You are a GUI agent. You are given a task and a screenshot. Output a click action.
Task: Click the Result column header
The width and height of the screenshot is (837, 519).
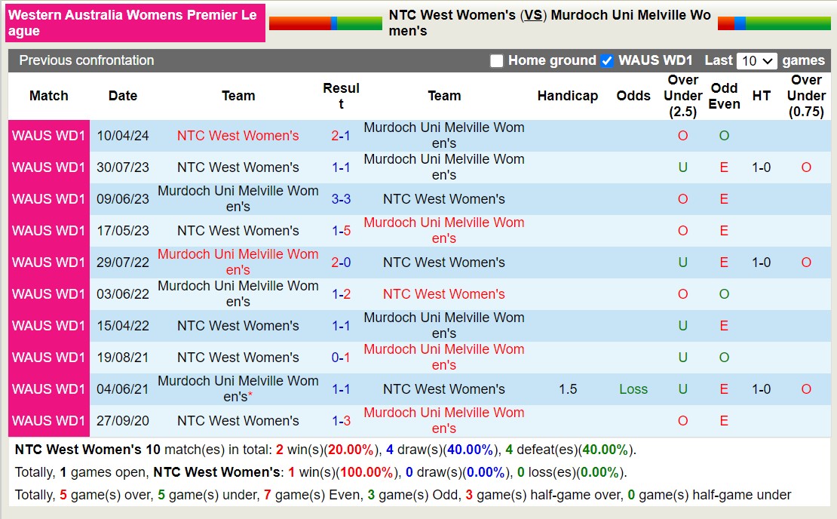coord(342,96)
